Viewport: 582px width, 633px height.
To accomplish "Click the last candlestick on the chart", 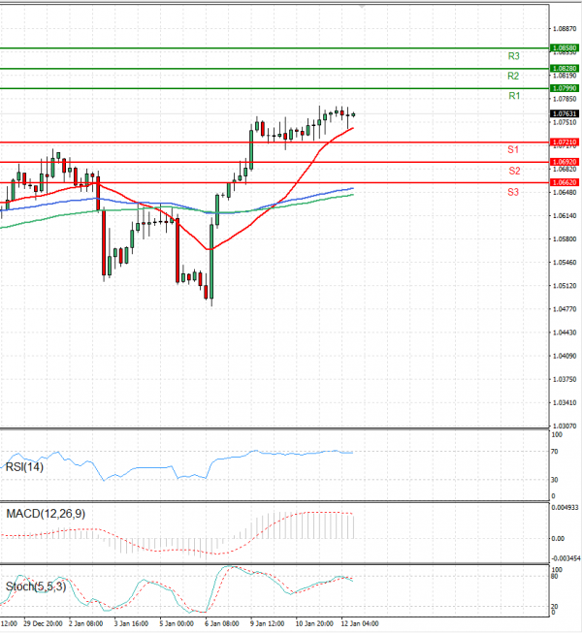I will [353, 114].
